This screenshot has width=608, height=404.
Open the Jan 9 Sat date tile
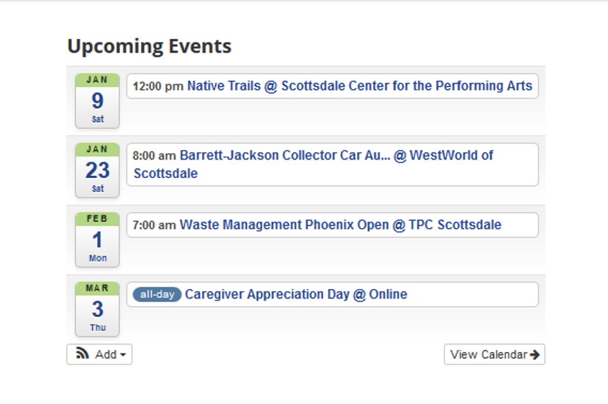[97, 101]
